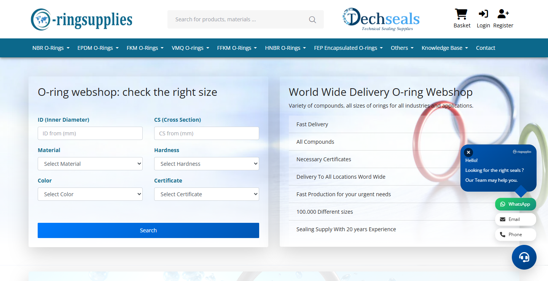Focus the ID from (mm) field
The width and height of the screenshot is (548, 281).
click(90, 133)
